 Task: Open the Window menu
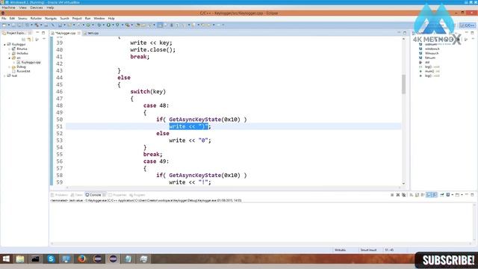click(x=99, y=19)
